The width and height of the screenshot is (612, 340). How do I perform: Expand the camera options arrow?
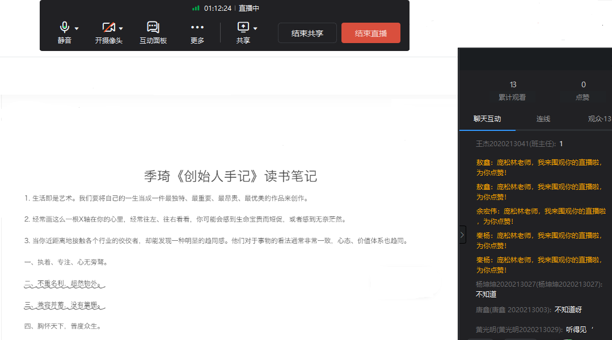click(x=121, y=28)
